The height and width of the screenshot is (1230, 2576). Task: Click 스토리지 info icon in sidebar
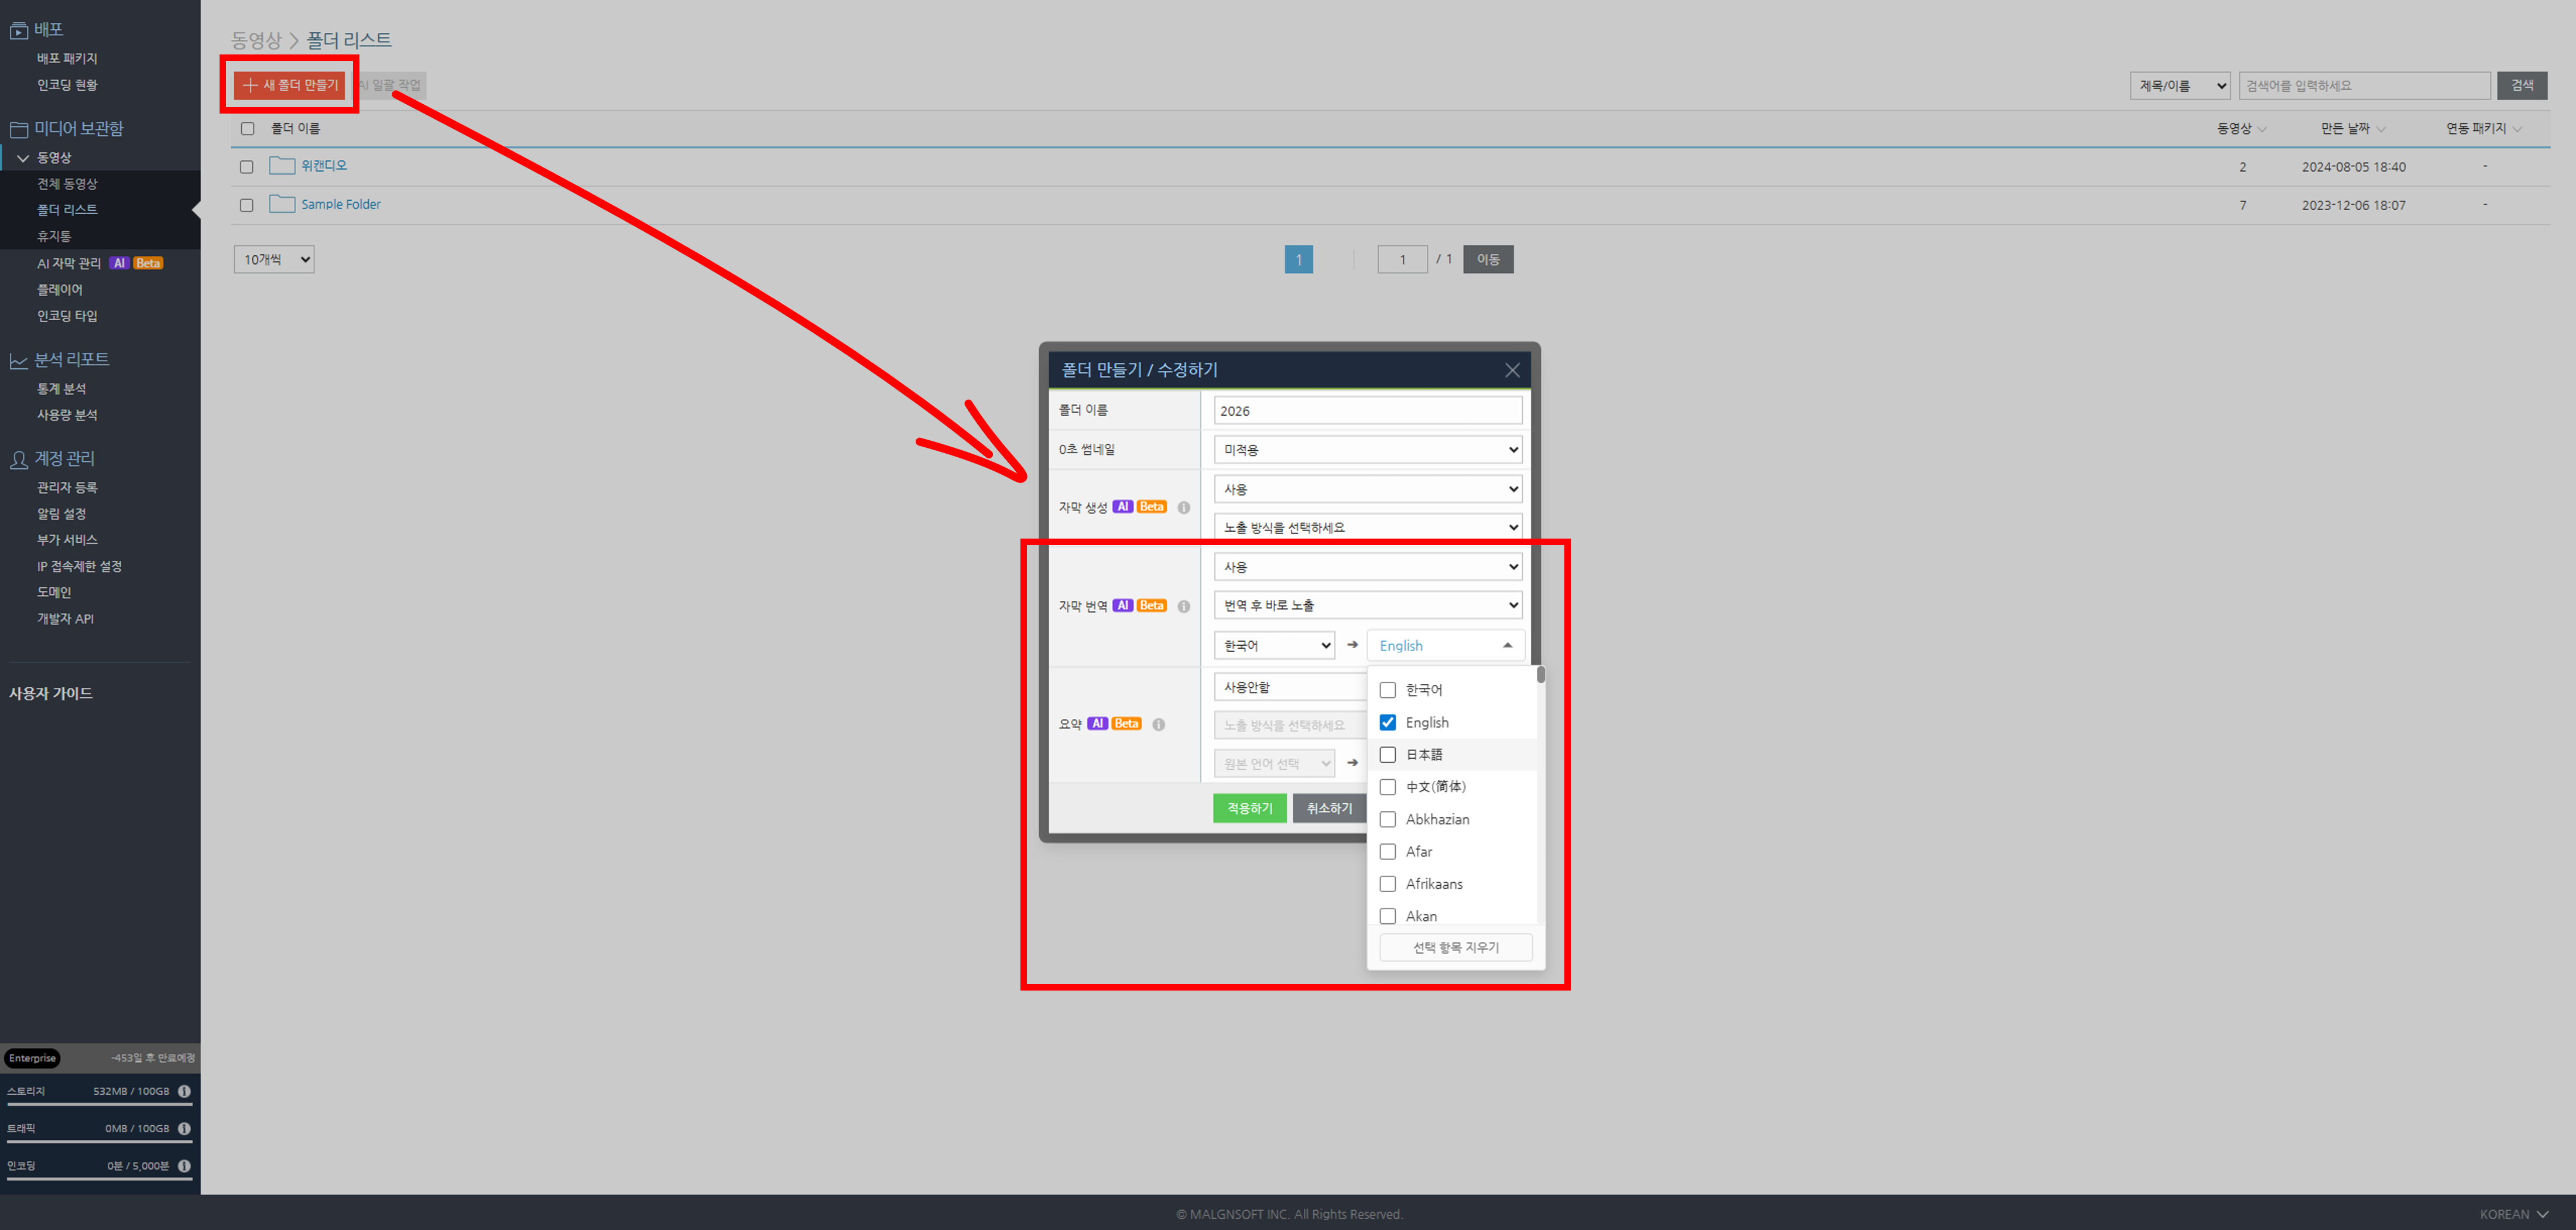pos(184,1092)
